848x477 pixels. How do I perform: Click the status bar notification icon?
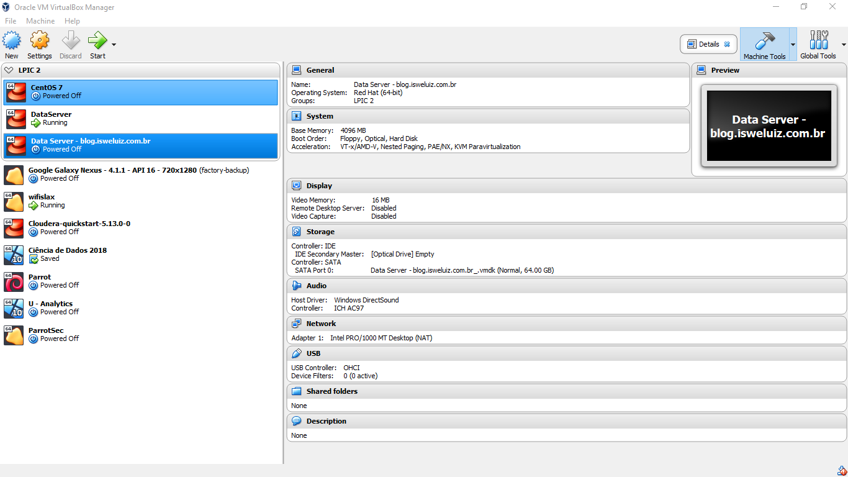[841, 471]
